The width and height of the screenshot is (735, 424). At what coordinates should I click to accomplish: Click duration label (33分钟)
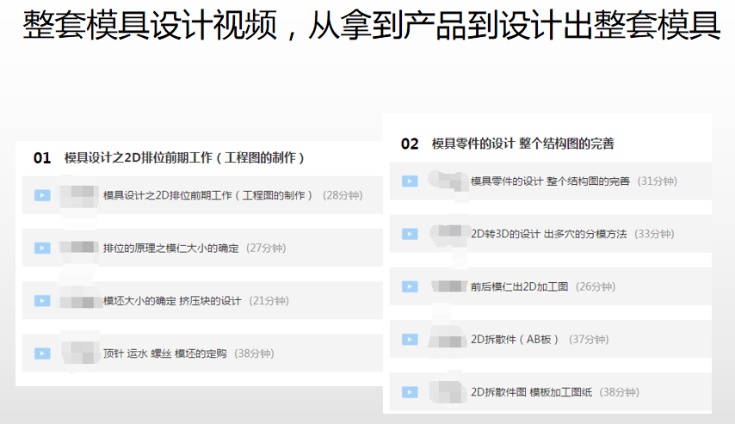pyautogui.click(x=654, y=234)
